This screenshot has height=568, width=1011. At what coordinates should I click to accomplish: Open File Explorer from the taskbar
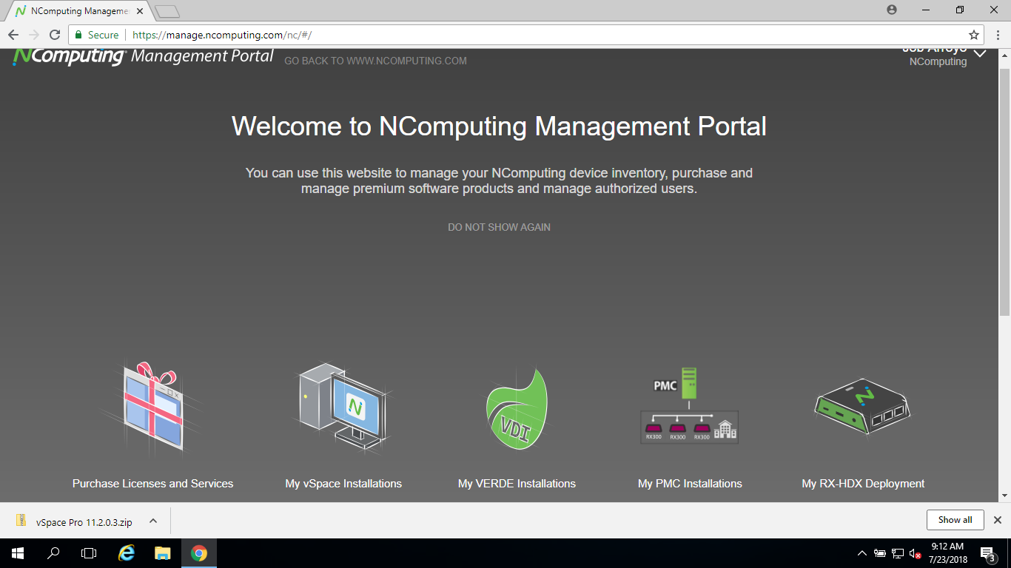pos(162,553)
